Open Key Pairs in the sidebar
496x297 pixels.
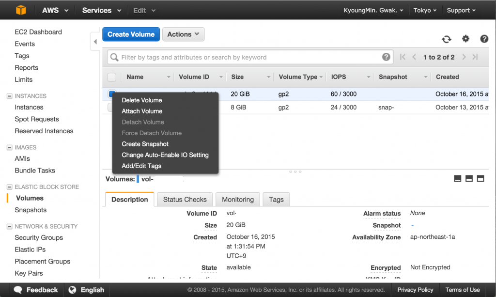coord(29,273)
